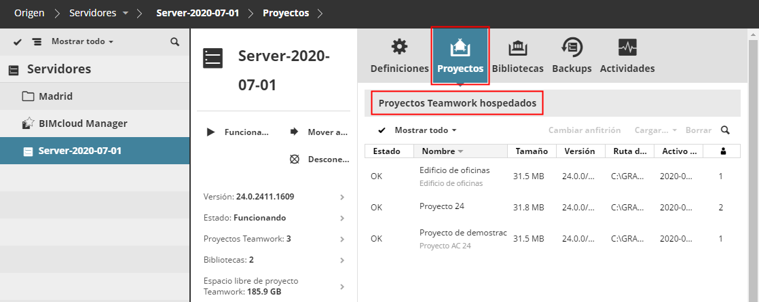759x302 pixels.
Task: Expand the Bibliotecas: 2 chevron
Action: click(341, 260)
